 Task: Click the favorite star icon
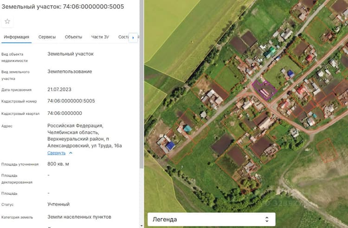point(7,21)
